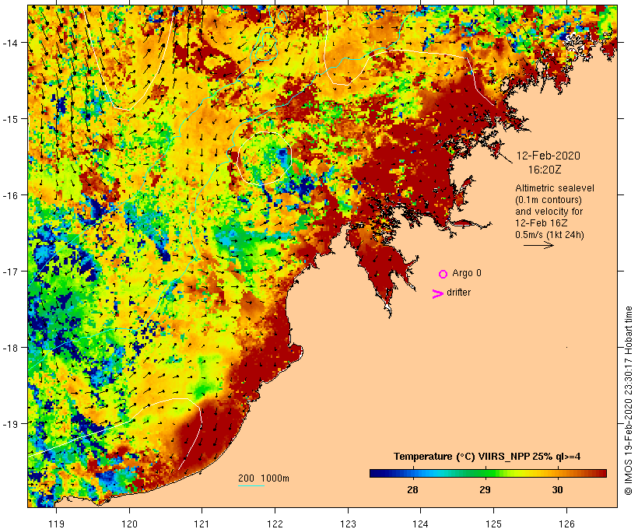Image resolution: width=638 pixels, height=529 pixels.
Task: Click the longitude axis label 126
Action: coord(566,524)
